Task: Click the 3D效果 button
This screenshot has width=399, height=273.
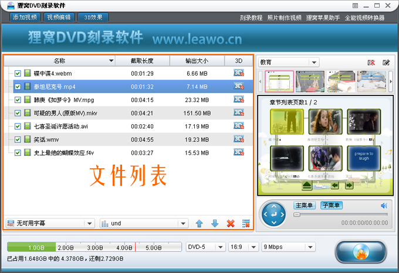Action: click(93, 17)
